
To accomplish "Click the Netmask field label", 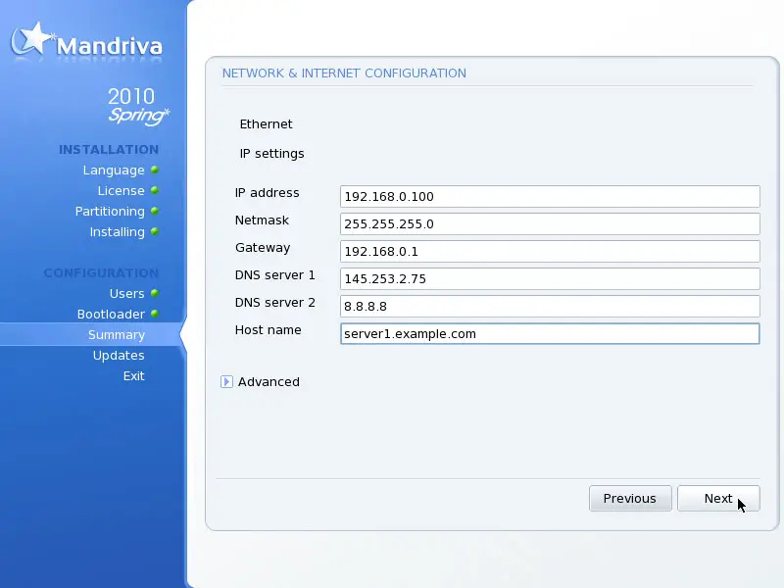I will pyautogui.click(x=262, y=220).
